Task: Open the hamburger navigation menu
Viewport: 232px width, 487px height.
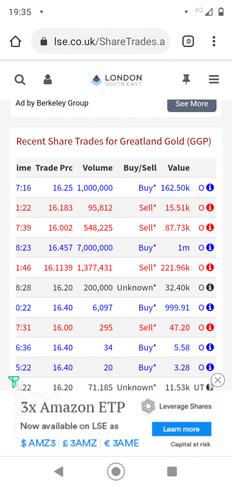Action: [x=214, y=80]
